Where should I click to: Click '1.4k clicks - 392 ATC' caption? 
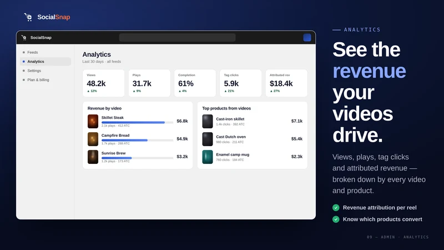point(230,124)
